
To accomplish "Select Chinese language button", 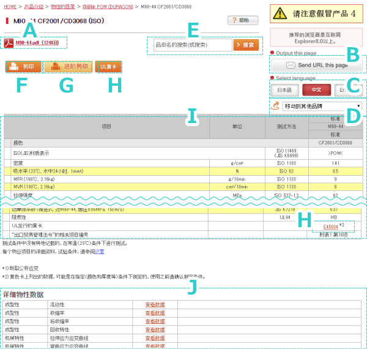I will click(x=316, y=90).
